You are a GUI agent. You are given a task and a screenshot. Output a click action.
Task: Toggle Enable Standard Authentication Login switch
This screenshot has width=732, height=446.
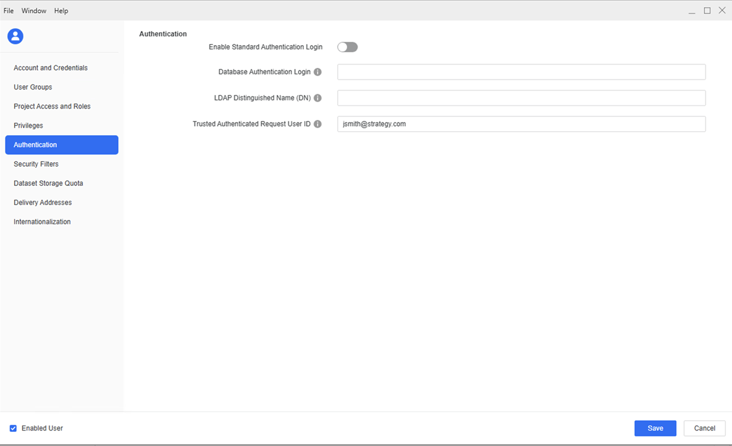347,47
